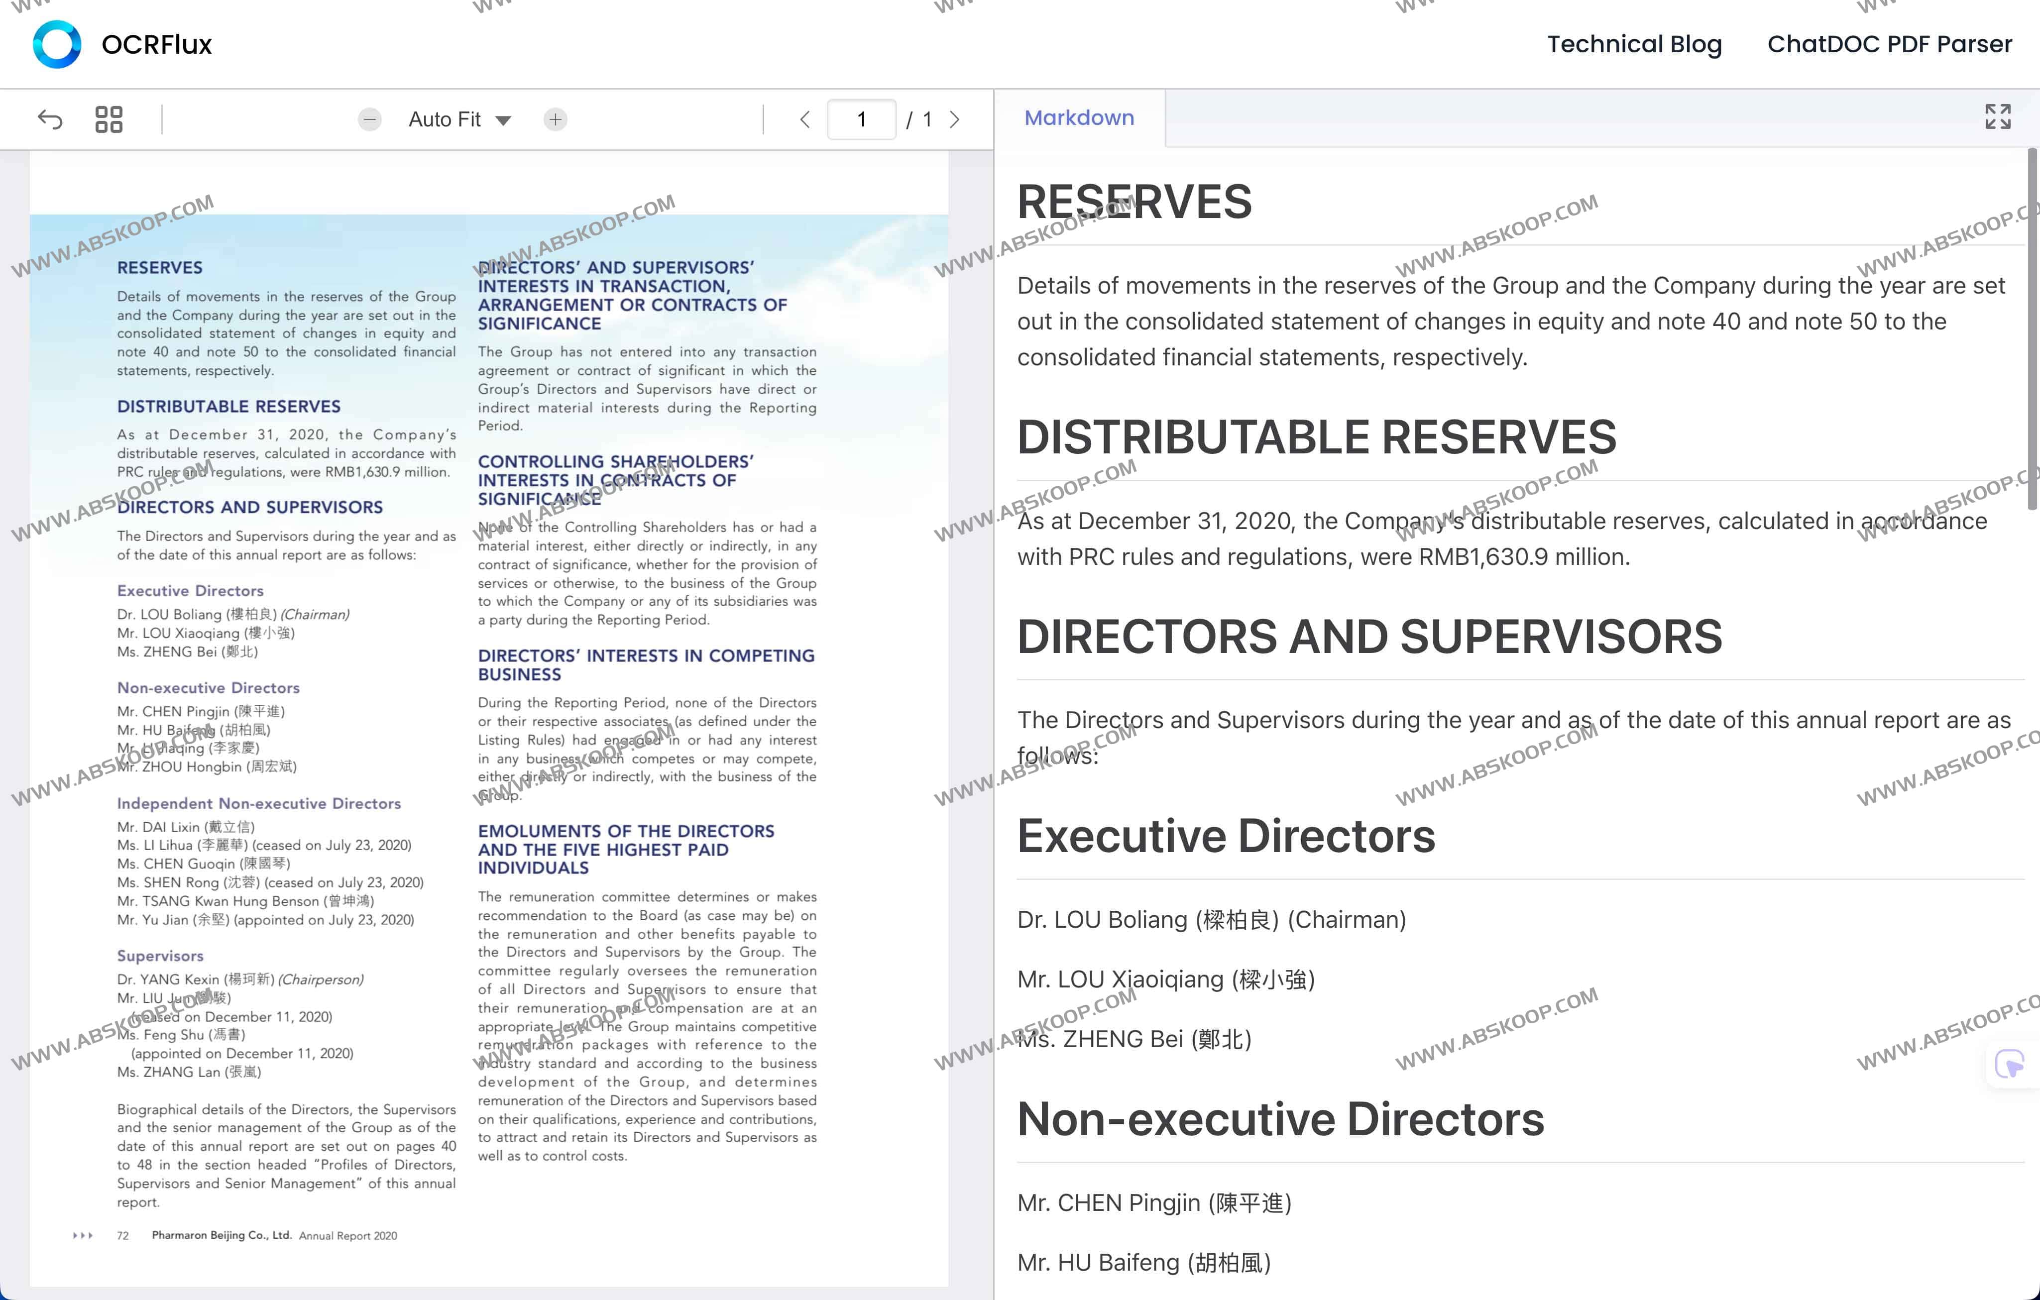
Task: Go to next page arrow
Action: tap(955, 119)
